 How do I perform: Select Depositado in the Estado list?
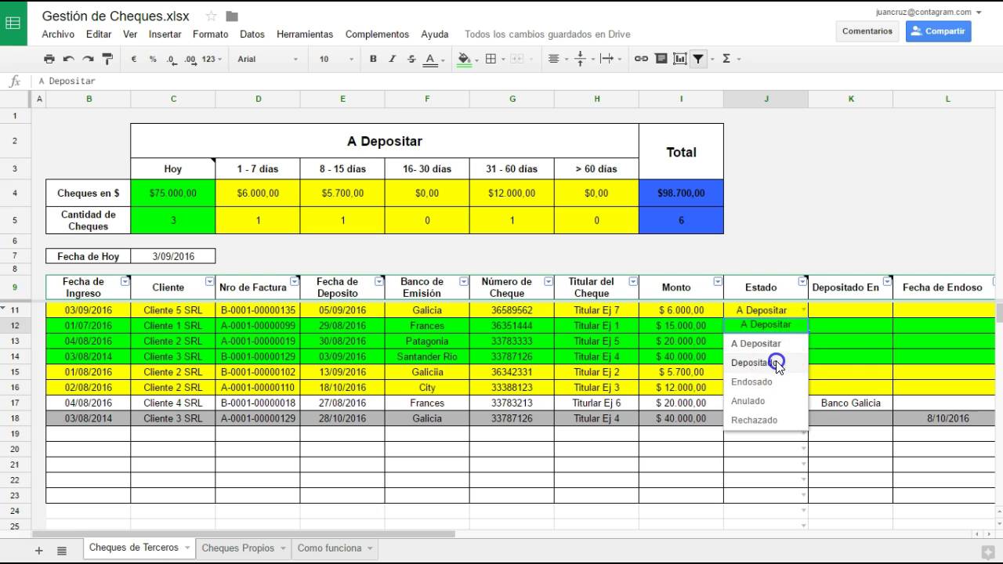tap(766, 363)
